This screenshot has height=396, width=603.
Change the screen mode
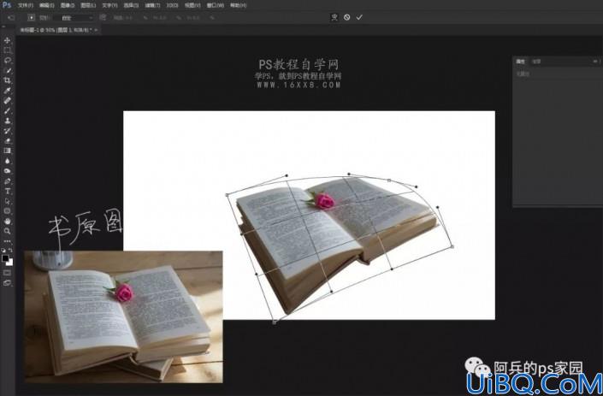7,283
